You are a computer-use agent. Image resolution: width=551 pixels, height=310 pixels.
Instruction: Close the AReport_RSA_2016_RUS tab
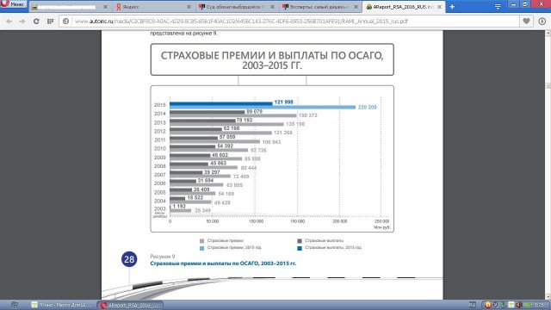coord(439,7)
